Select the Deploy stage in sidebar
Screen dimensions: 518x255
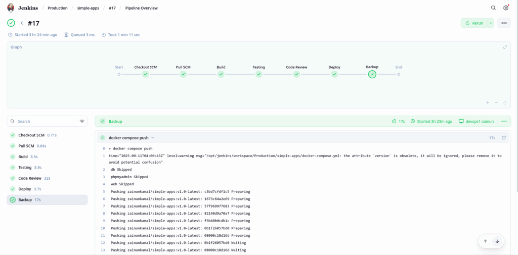pyautogui.click(x=25, y=189)
